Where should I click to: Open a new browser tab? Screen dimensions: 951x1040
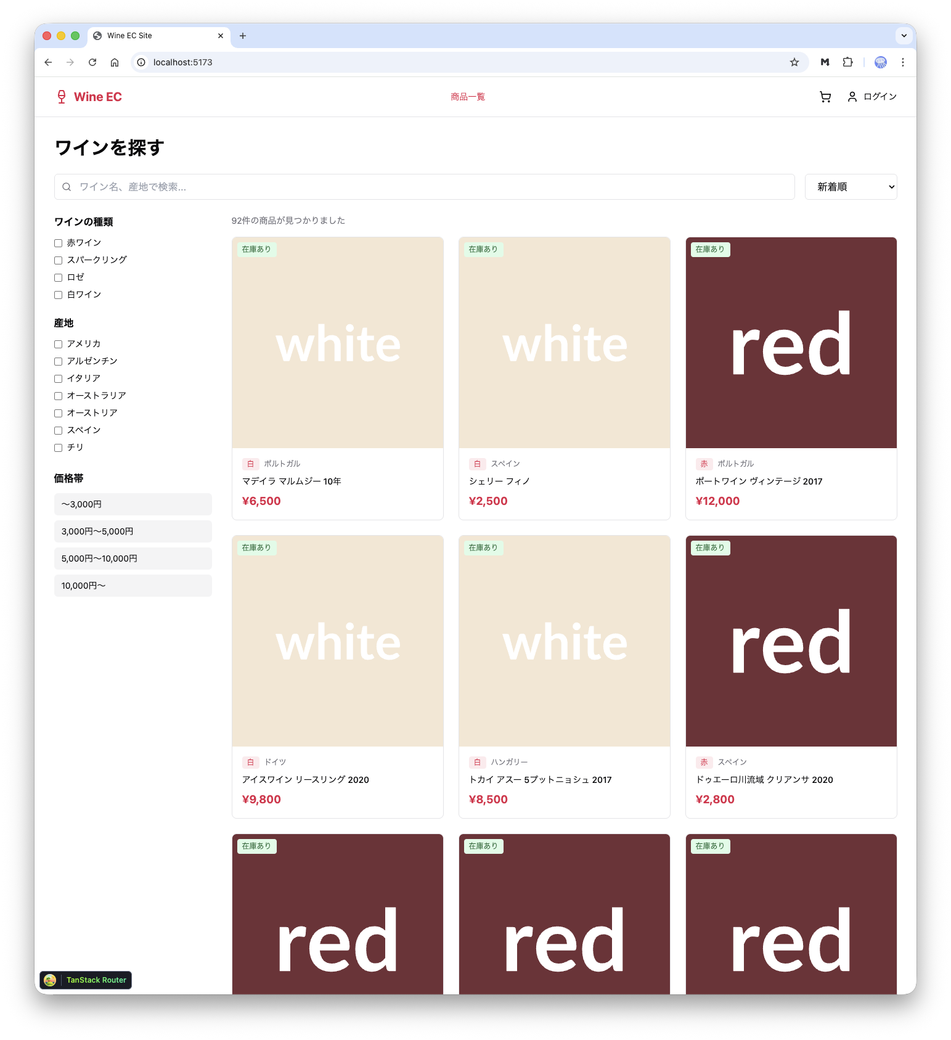point(243,36)
